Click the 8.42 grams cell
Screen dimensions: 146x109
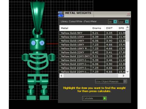(x=98, y=52)
